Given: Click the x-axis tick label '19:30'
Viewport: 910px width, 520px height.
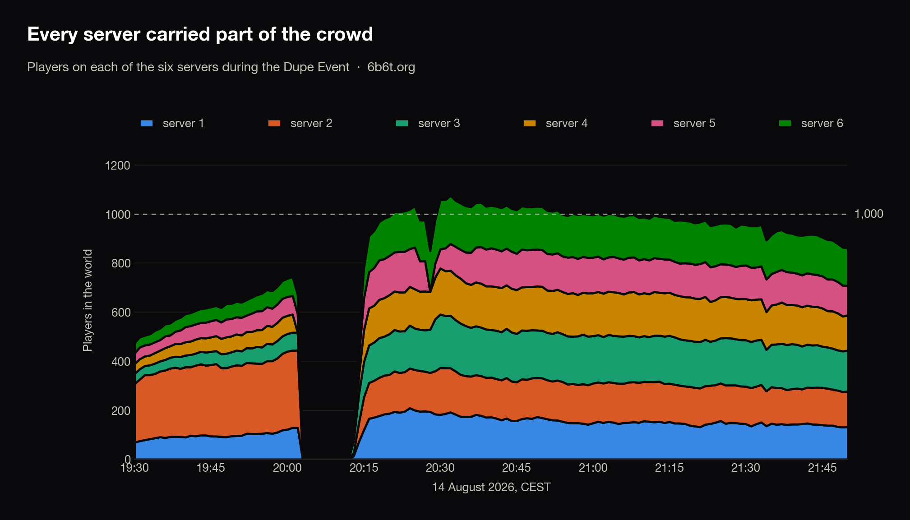Looking at the screenshot, I should [x=134, y=468].
